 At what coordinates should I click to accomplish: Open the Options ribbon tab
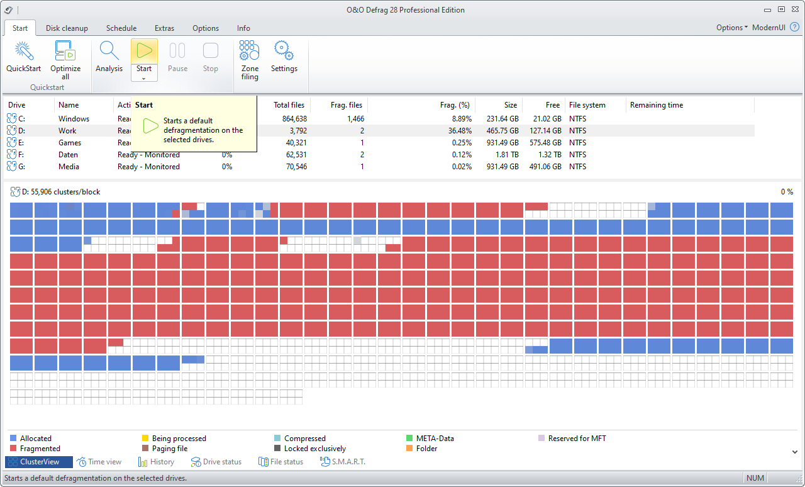(x=206, y=28)
